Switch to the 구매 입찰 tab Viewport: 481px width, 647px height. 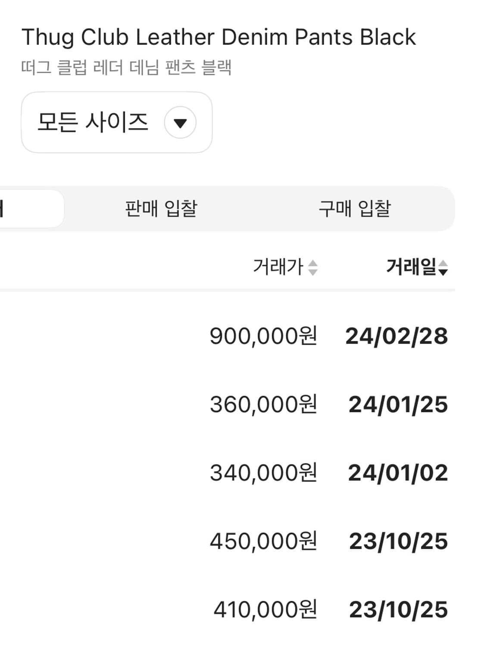[x=356, y=207]
